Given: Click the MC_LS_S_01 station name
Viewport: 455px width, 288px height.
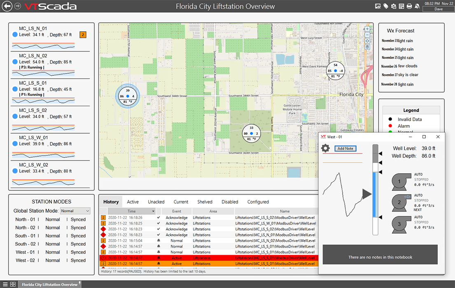Looking at the screenshot, I should point(33,83).
